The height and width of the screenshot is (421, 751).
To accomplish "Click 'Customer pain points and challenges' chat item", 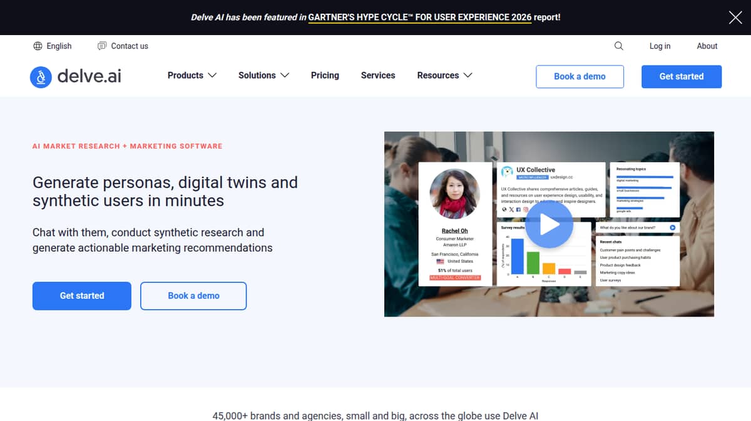I will tap(630, 250).
